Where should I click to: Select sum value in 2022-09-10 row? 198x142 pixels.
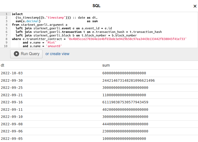coord(125,117)
